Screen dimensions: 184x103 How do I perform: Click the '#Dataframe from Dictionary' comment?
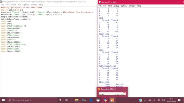[78, 12]
